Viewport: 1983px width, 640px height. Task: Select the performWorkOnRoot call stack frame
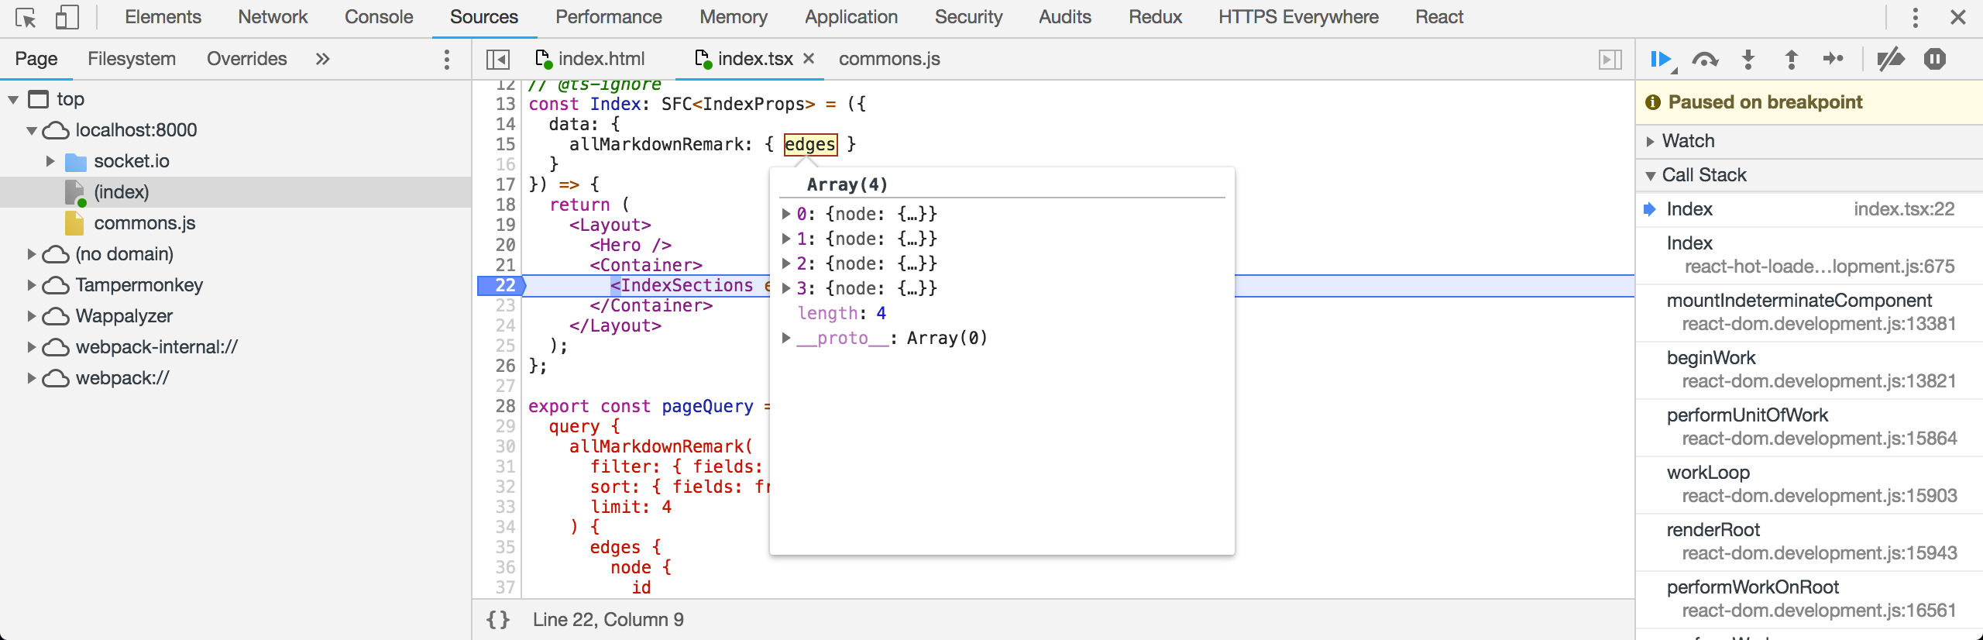(1809, 598)
